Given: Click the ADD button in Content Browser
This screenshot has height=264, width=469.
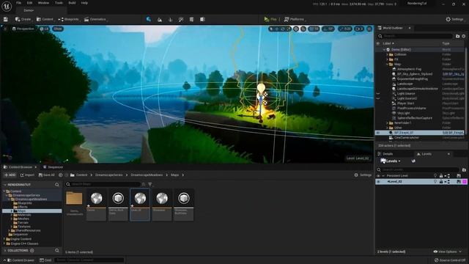Looking at the screenshot, I should coord(10,175).
